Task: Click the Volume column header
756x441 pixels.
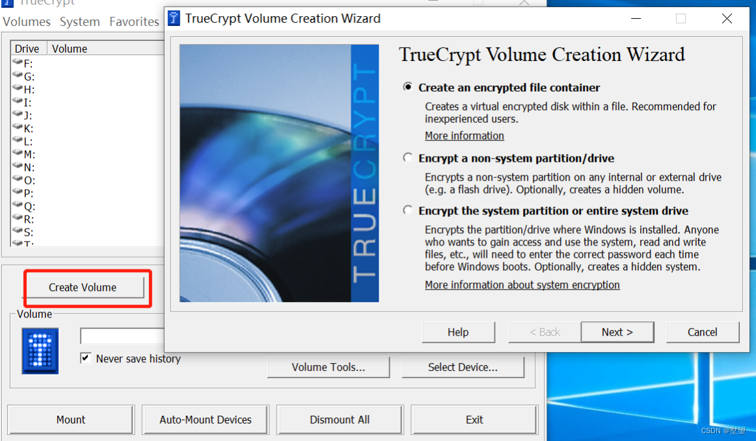Action: (106, 49)
